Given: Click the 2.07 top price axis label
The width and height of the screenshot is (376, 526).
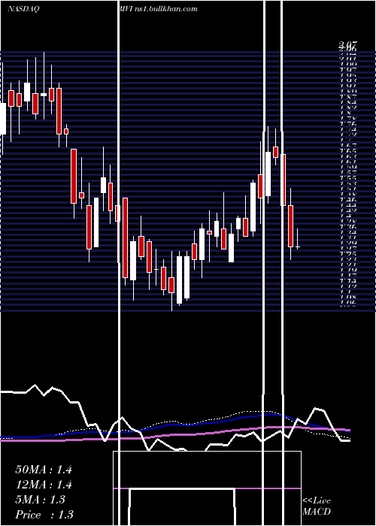Looking at the screenshot, I should click(348, 44).
